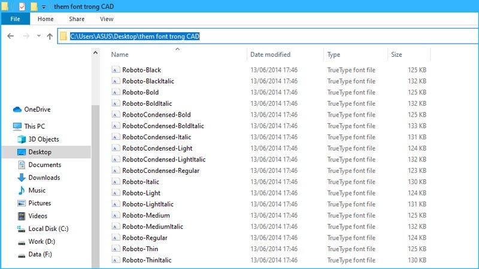Sort files by Name column

tap(120, 54)
